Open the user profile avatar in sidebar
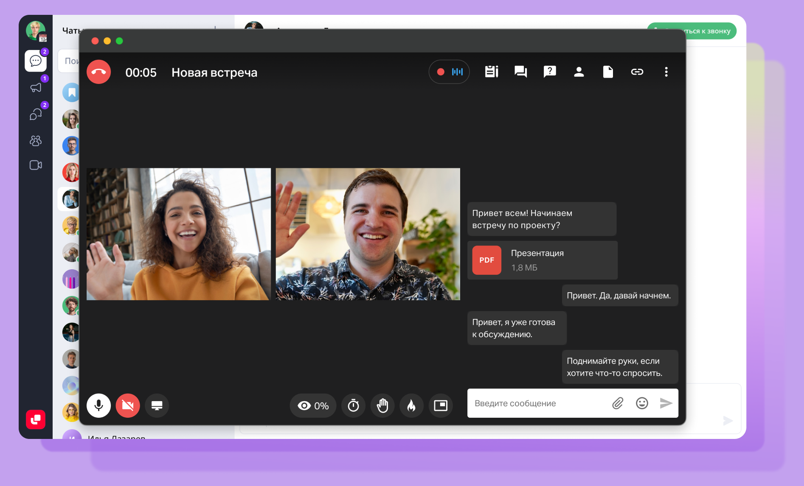The height and width of the screenshot is (486, 804). tap(36, 31)
